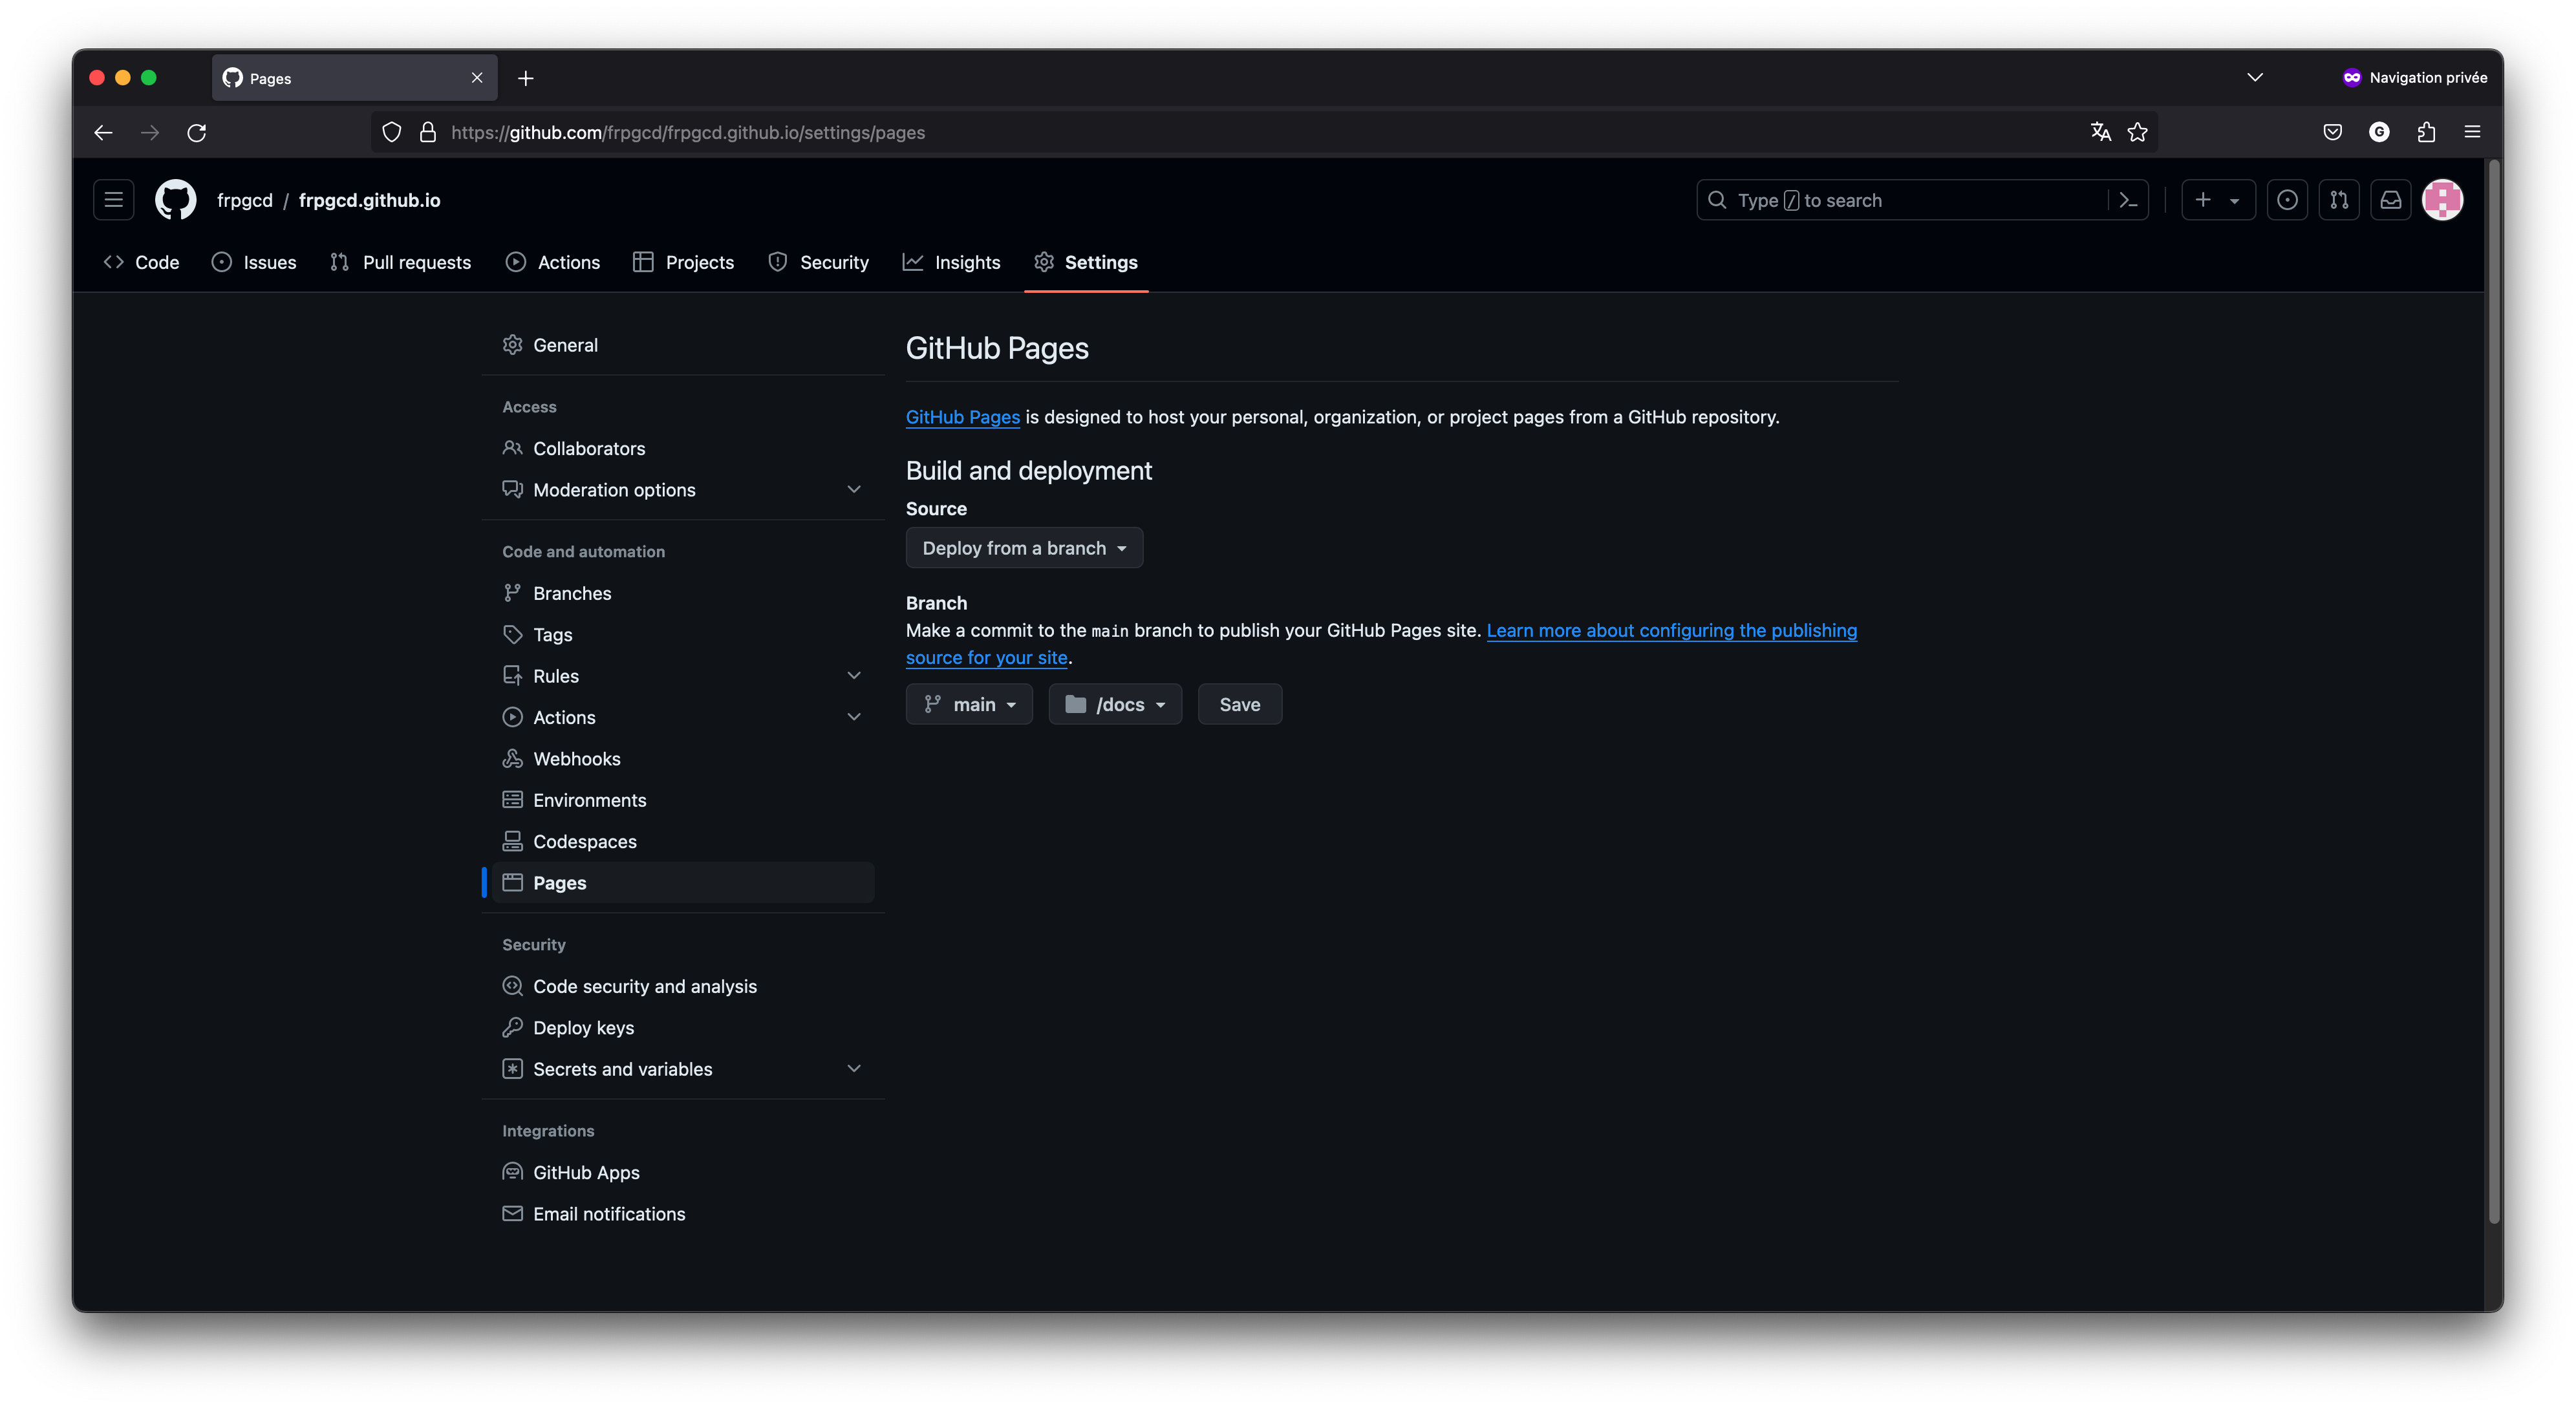Open Branches settings

683,593
